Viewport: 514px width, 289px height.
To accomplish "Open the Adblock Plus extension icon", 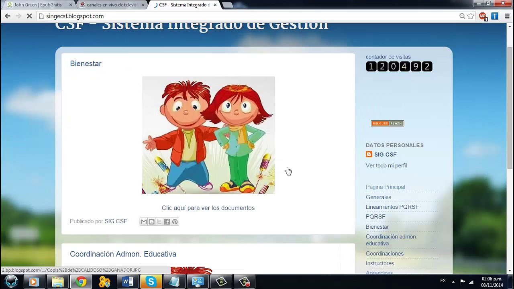I will [x=483, y=16].
